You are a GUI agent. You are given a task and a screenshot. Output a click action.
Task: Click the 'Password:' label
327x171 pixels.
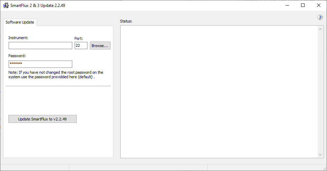coord(17,56)
